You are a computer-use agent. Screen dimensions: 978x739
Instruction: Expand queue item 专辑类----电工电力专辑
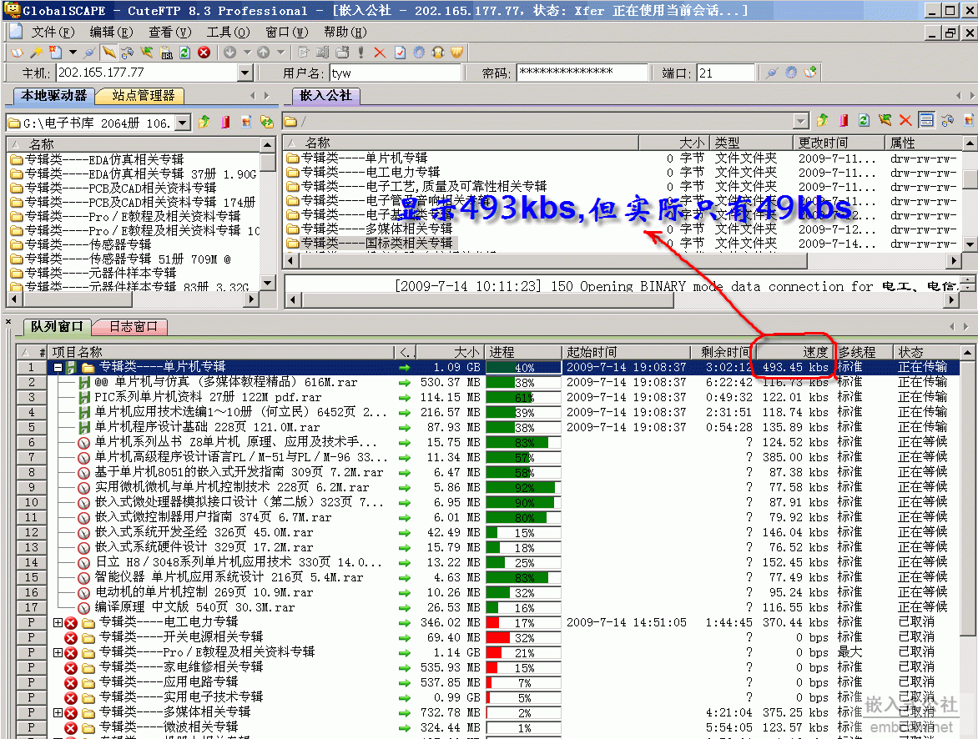[x=58, y=622]
